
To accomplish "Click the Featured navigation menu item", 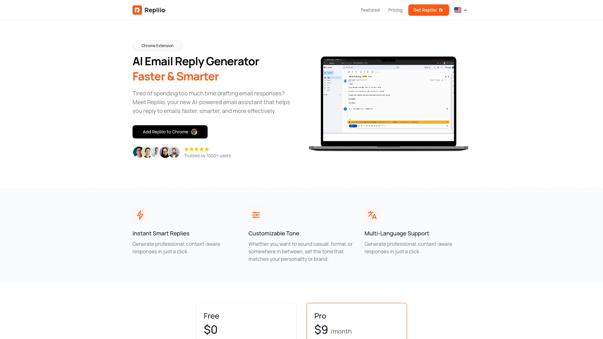I will (x=370, y=10).
